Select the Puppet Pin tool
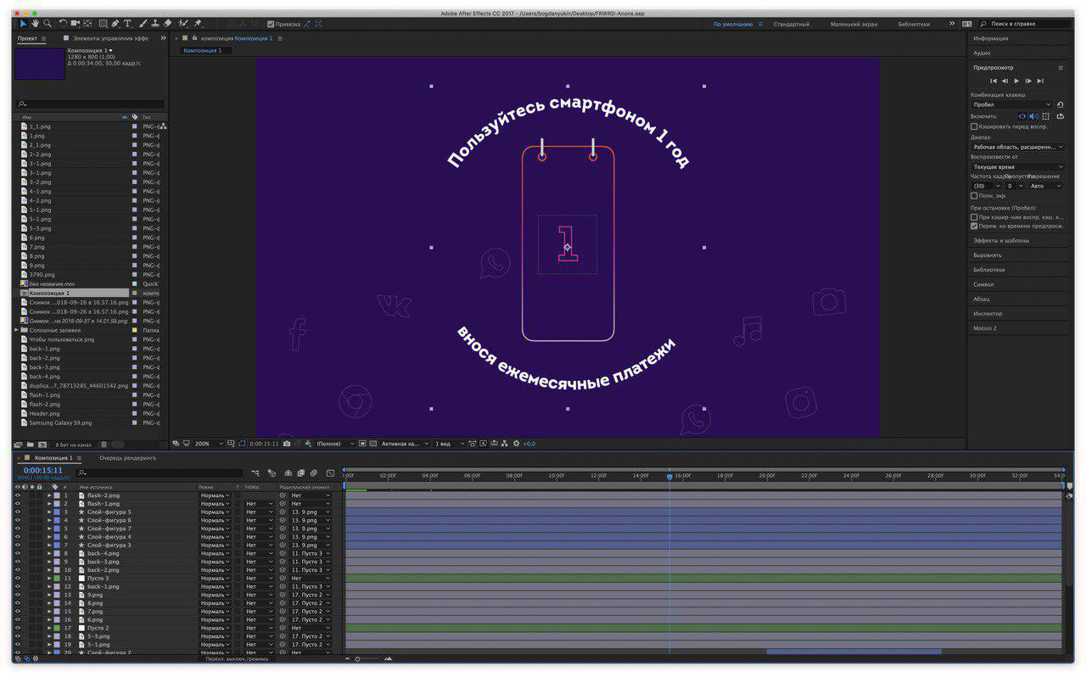 click(x=198, y=24)
